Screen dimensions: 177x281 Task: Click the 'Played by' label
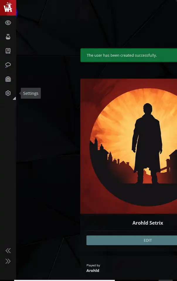click(93, 265)
